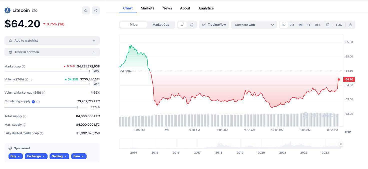Click the Litecoin logo icon
This screenshot has width=368, height=169.
(x=8, y=10)
